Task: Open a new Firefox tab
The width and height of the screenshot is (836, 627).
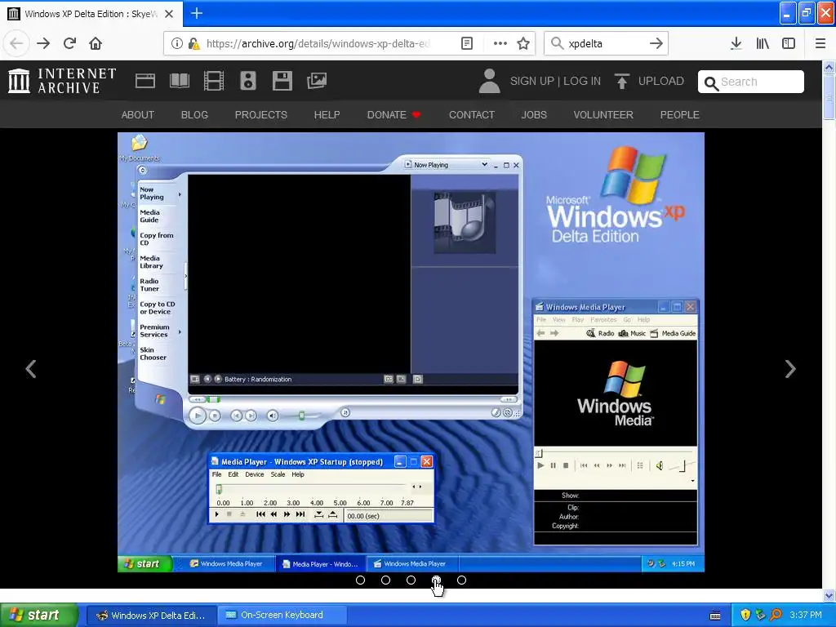Action: (x=197, y=13)
